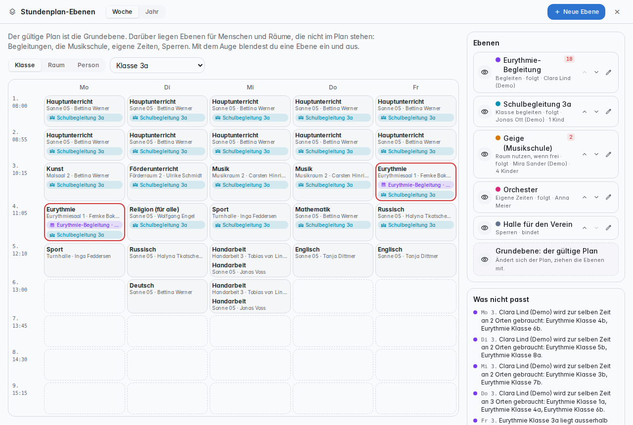The image size is (633, 425).
Task: Move the Orchester layer up
Action: (x=585, y=197)
